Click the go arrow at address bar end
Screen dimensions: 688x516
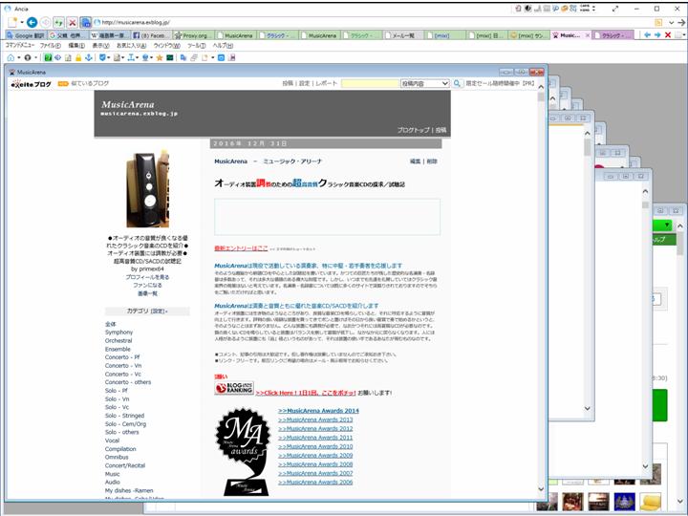[681, 22]
